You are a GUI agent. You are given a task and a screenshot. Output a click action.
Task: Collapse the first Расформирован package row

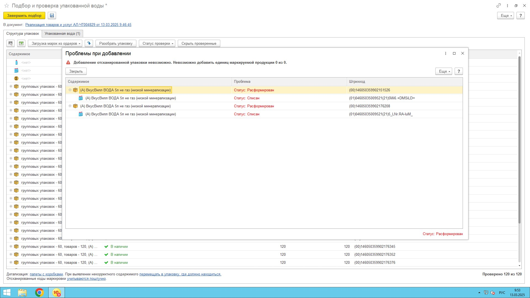point(70,90)
